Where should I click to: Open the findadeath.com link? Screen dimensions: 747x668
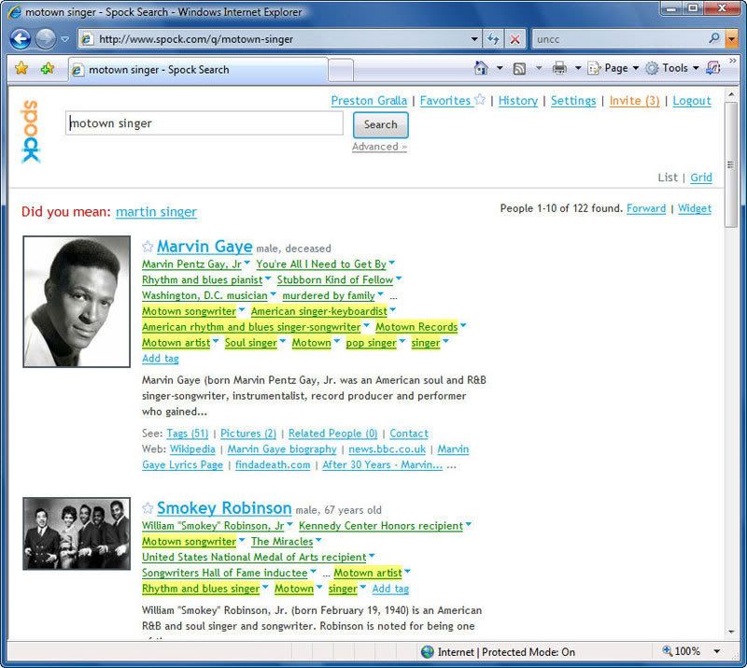pos(273,465)
